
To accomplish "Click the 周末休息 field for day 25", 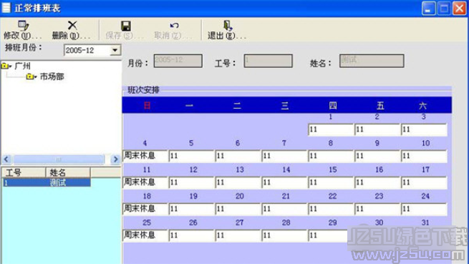I will [145, 235].
